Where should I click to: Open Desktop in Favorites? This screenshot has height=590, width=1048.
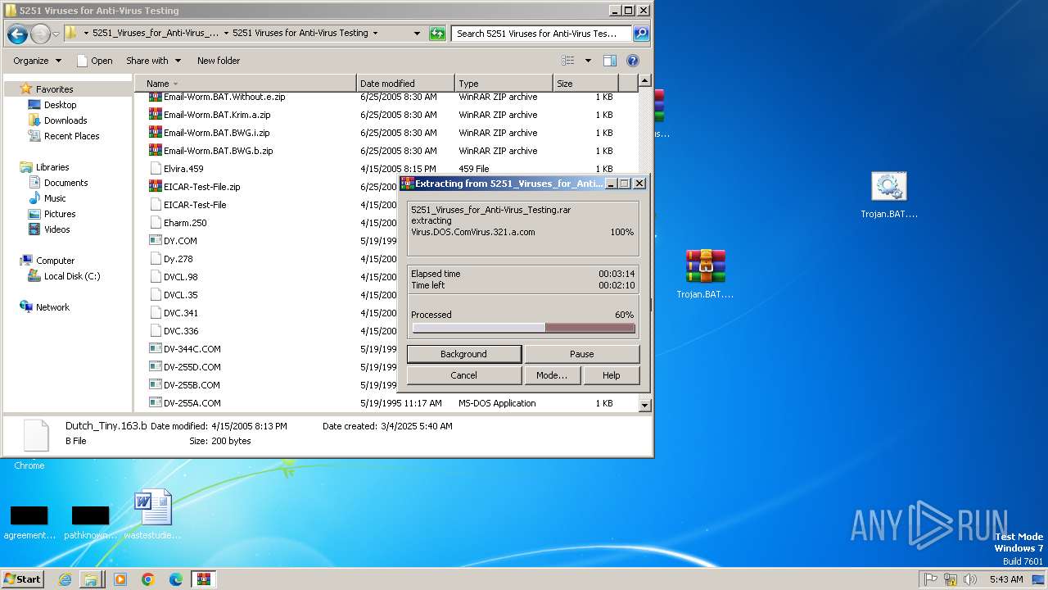(60, 105)
